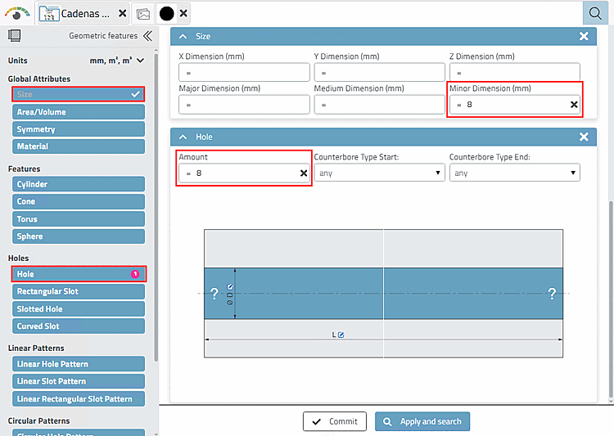Click the hole Amount input field

coord(244,173)
